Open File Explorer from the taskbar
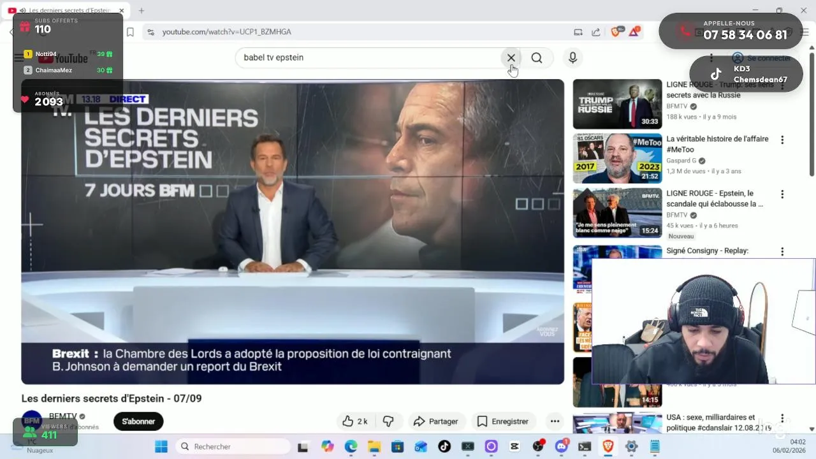This screenshot has width=816, height=459. tap(374, 446)
